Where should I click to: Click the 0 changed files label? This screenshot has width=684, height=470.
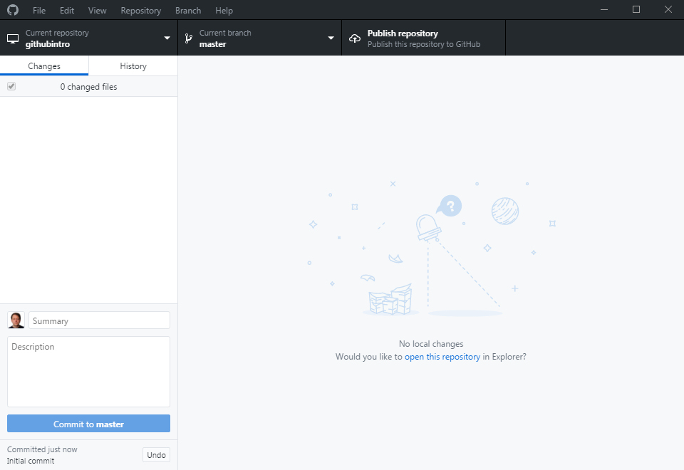click(x=88, y=87)
